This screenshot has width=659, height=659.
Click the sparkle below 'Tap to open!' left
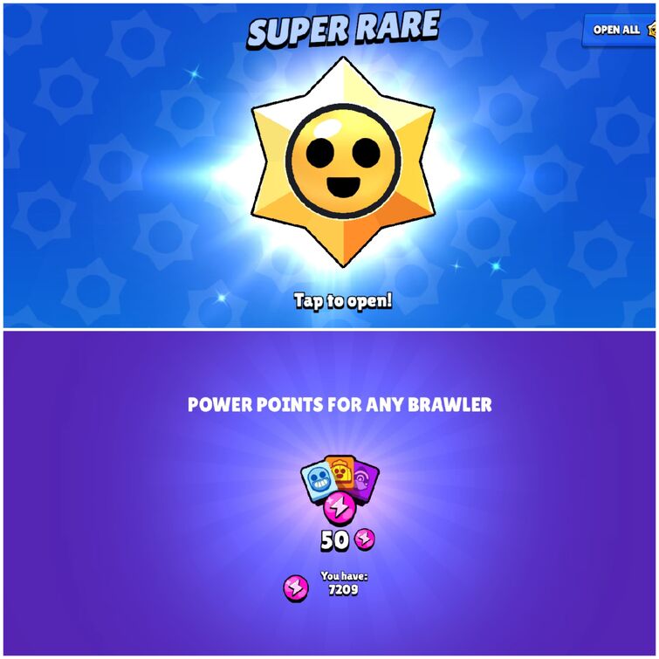(222, 298)
